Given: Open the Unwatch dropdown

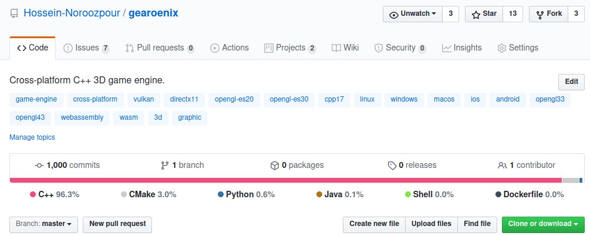Looking at the screenshot, I should tap(413, 14).
